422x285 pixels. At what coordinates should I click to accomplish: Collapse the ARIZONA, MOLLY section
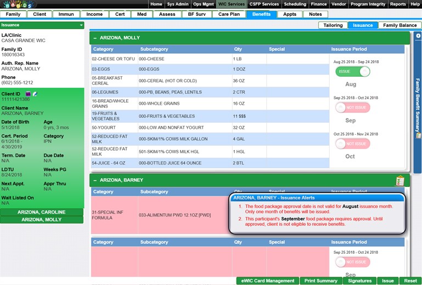coord(95,38)
